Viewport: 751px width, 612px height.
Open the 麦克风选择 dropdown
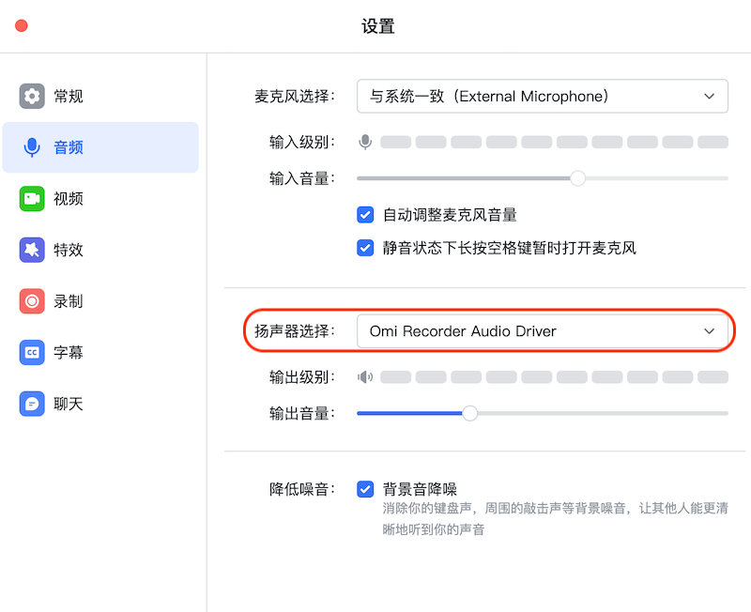pos(543,96)
